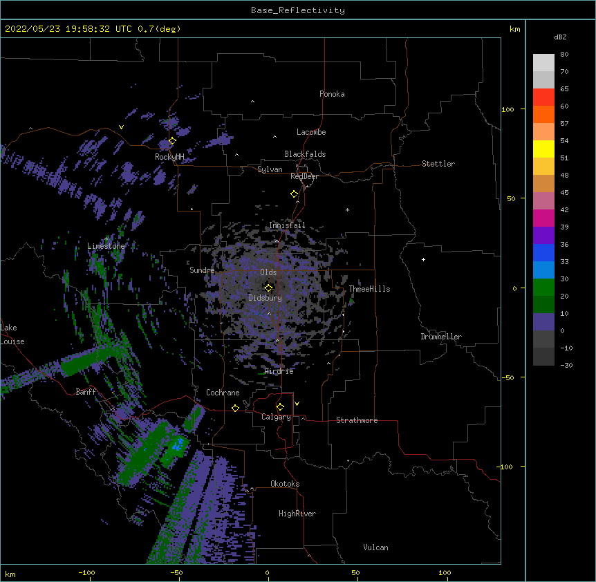The width and height of the screenshot is (596, 582).
Task: Click the Strathmore town label
Action: coord(357,420)
